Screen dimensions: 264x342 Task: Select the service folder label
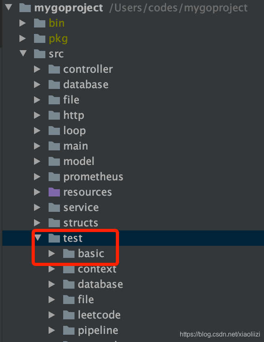click(81, 207)
